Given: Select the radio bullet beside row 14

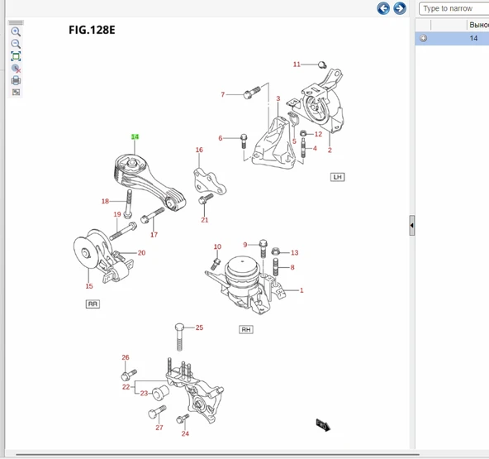Looking at the screenshot, I should click(423, 38).
